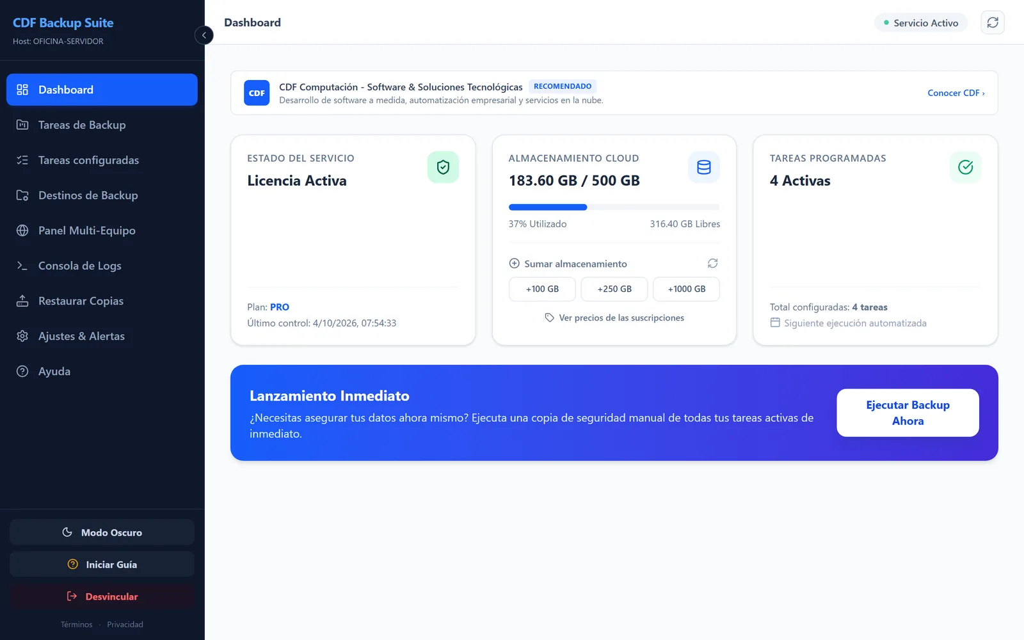
Task: Go to Tareas de Backup
Action: (x=102, y=125)
